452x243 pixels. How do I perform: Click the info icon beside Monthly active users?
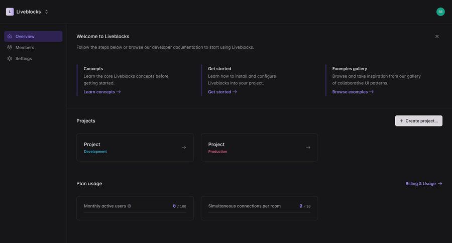129,206
